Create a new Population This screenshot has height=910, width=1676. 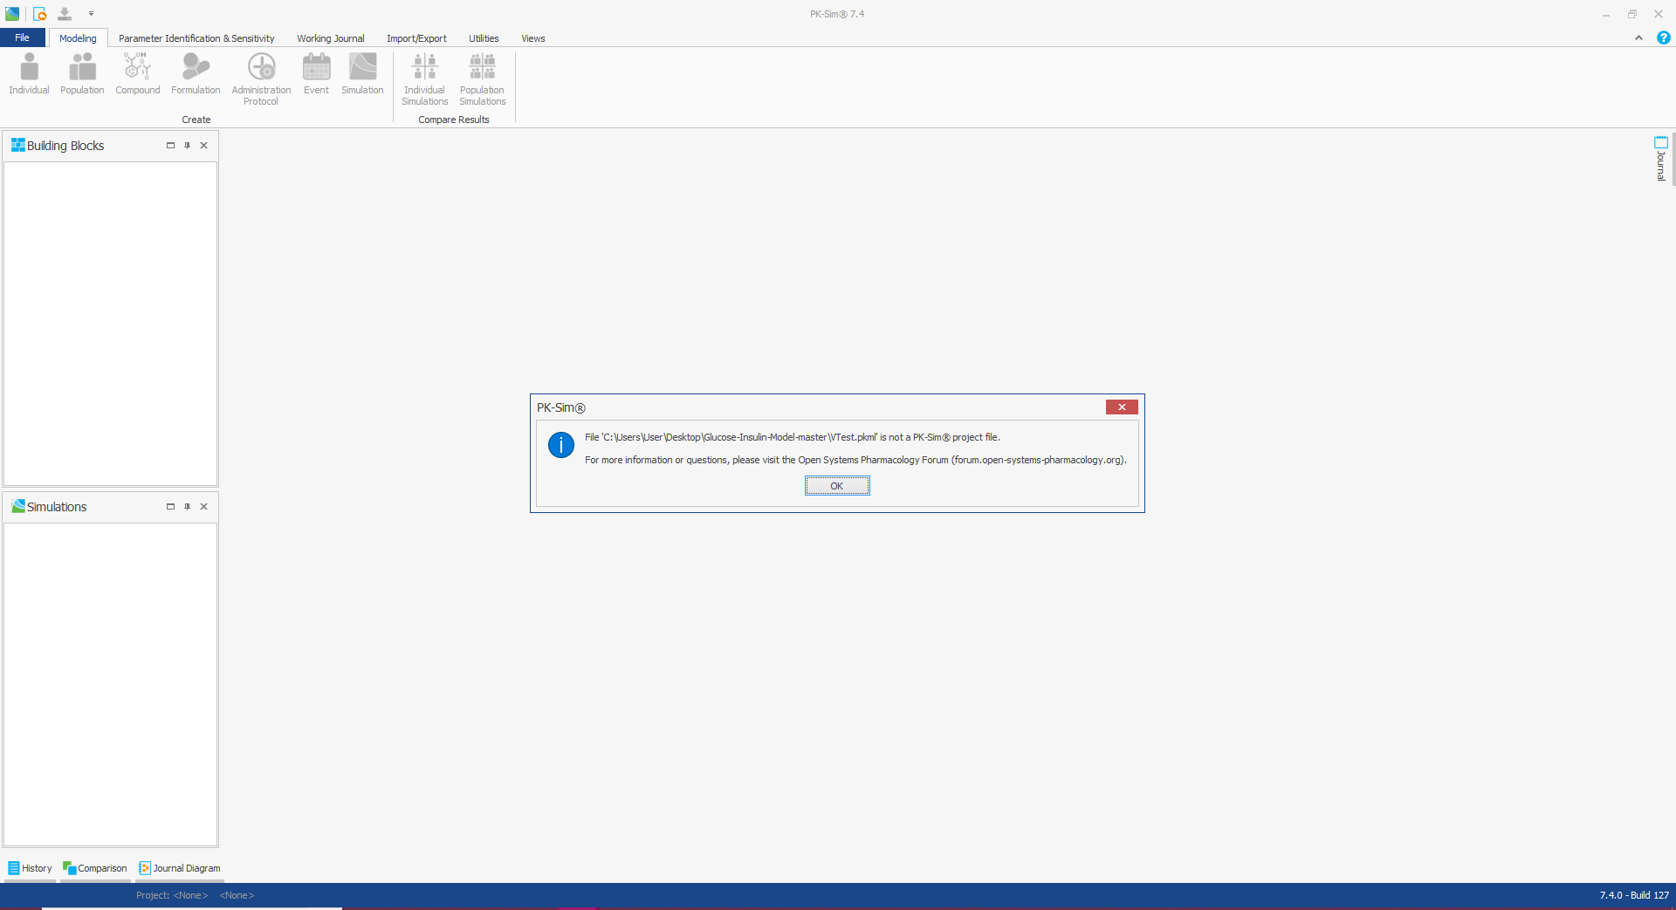point(81,74)
